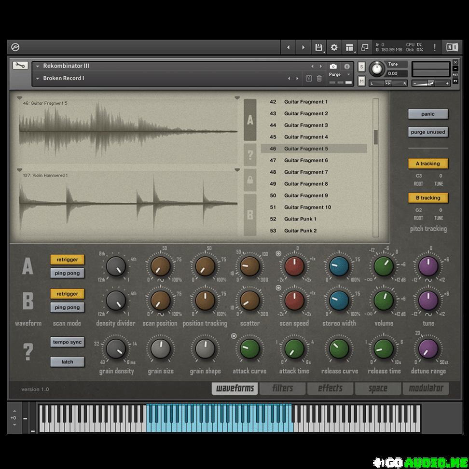Delete snapshot with the trash icon

pyautogui.click(x=319, y=78)
